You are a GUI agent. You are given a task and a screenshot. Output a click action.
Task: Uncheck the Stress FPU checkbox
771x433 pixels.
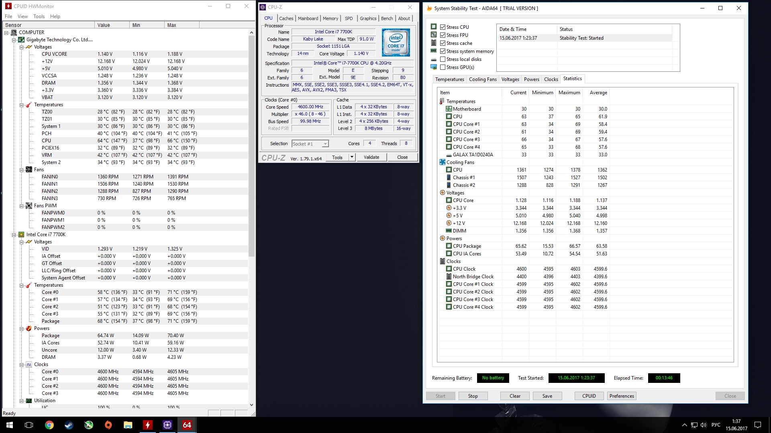coord(443,35)
